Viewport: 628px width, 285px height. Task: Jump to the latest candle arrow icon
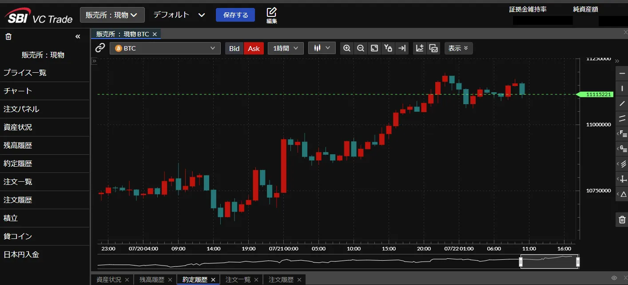tap(402, 48)
